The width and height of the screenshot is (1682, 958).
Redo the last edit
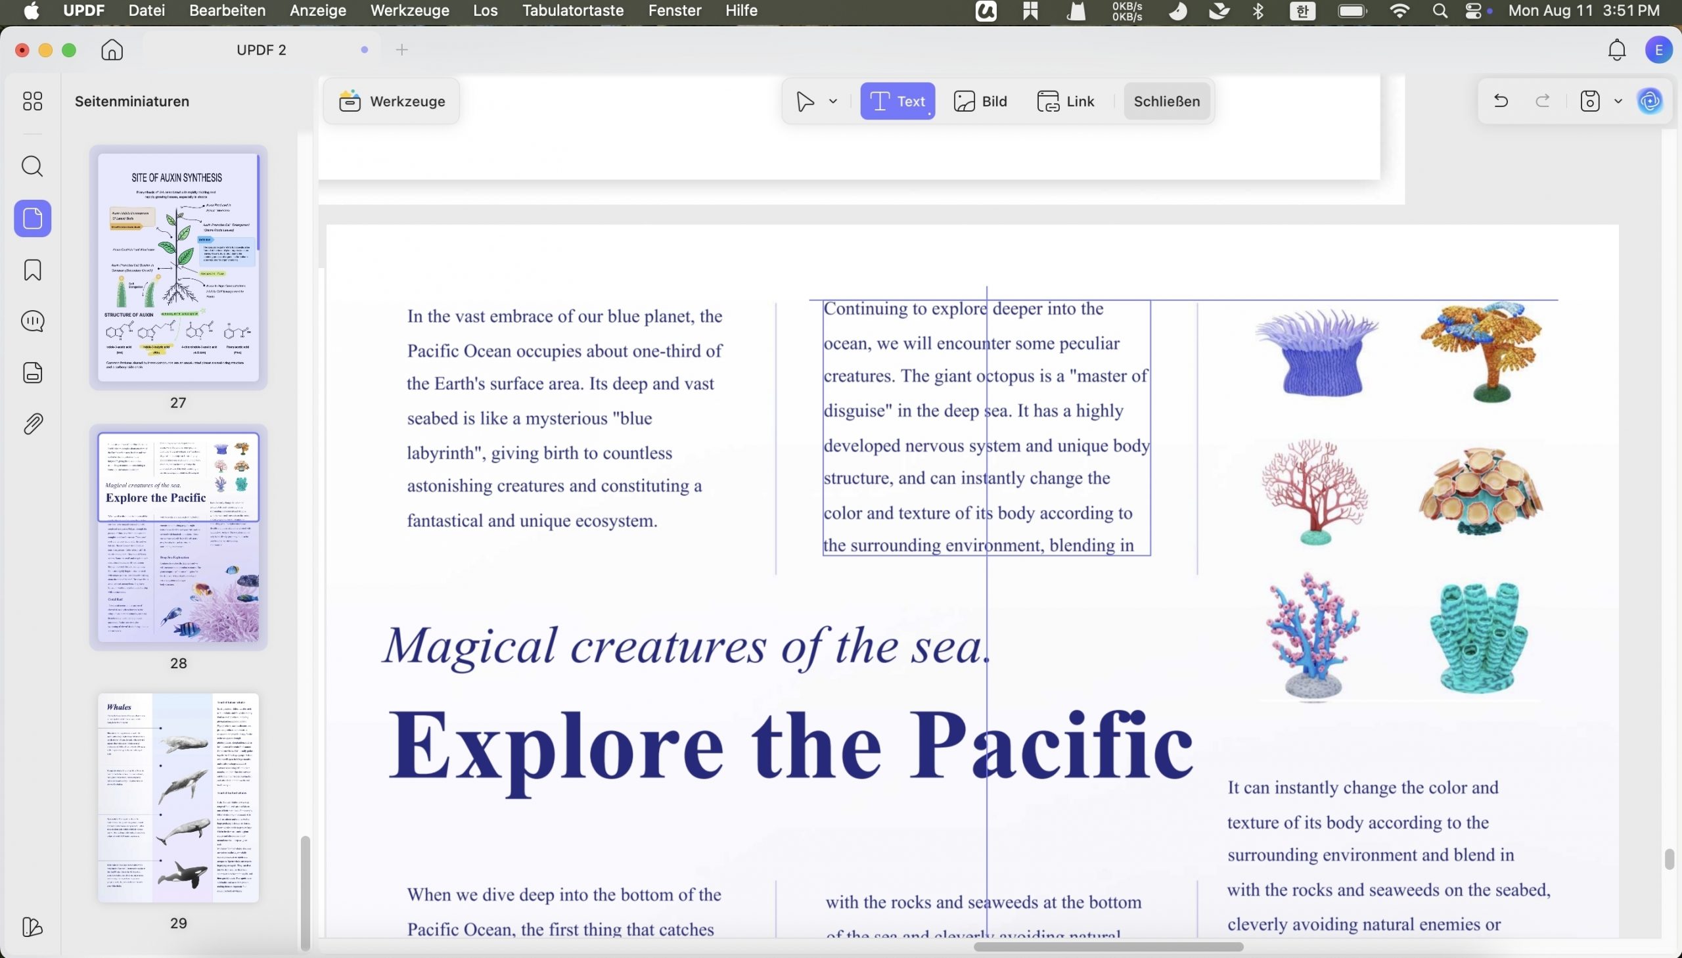tap(1543, 101)
